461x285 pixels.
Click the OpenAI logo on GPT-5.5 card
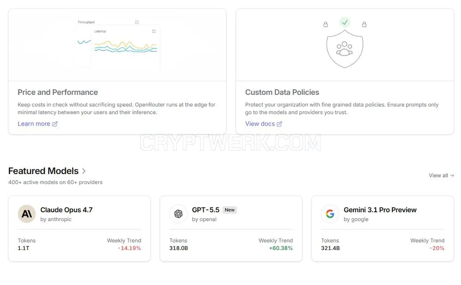[x=178, y=214]
